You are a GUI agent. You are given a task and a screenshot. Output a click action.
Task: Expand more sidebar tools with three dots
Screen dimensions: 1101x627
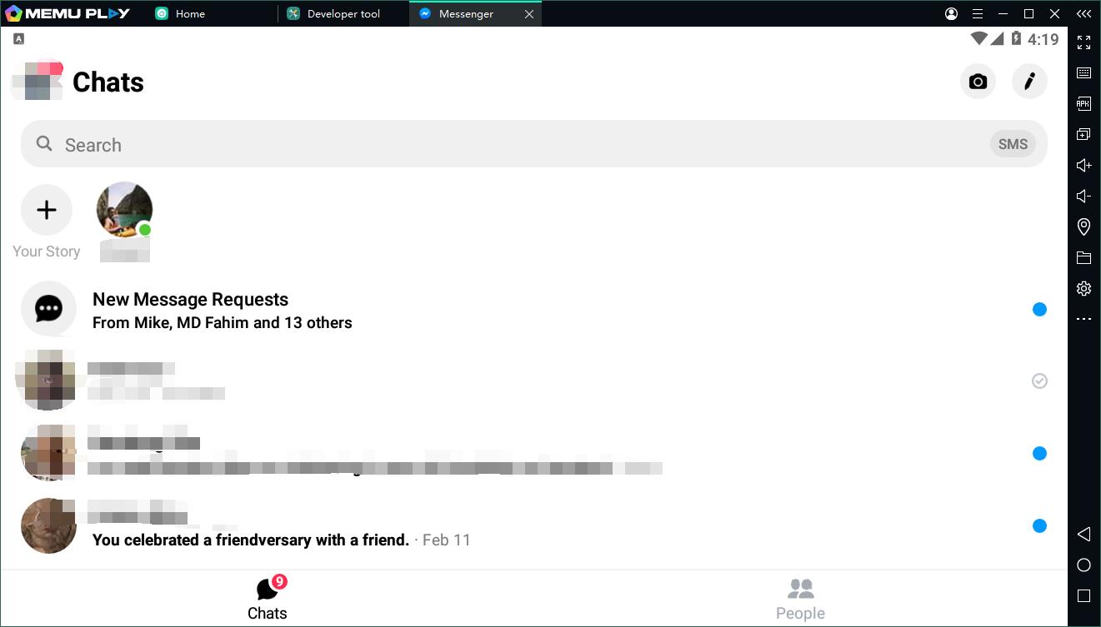tap(1083, 319)
